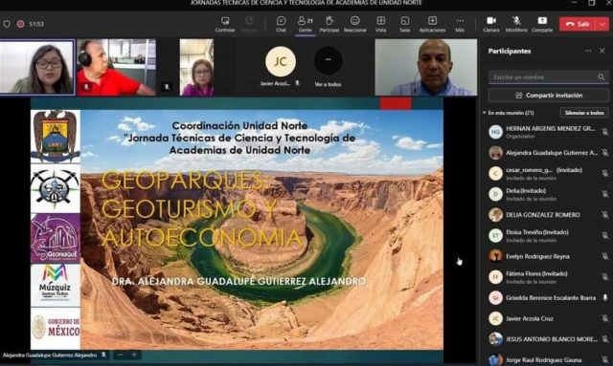Open Aplicaciones add apps icon

432,24
